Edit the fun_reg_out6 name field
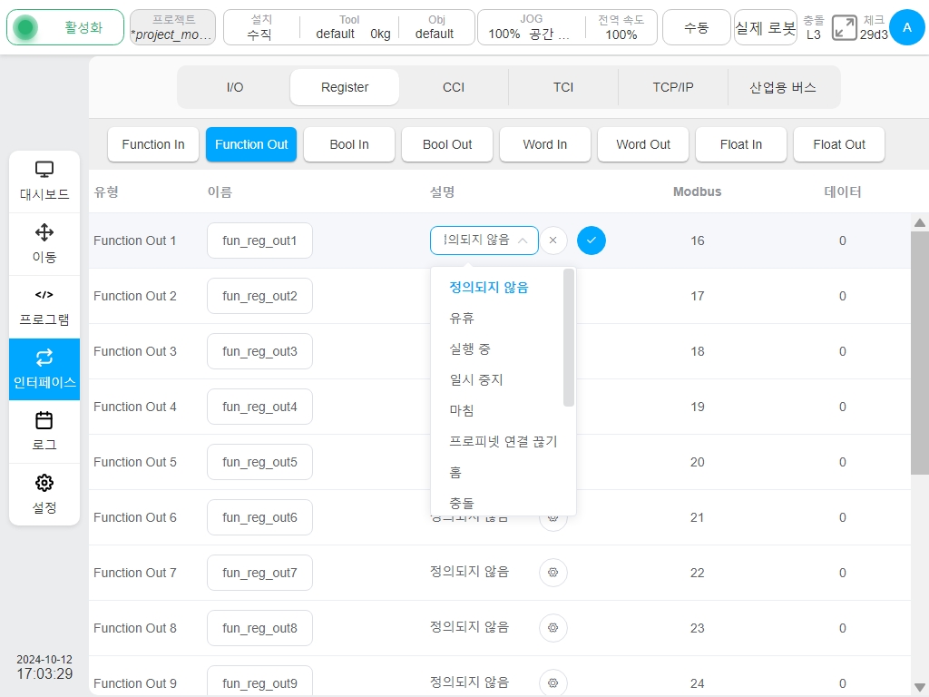This screenshot has height=697, width=929. click(259, 517)
